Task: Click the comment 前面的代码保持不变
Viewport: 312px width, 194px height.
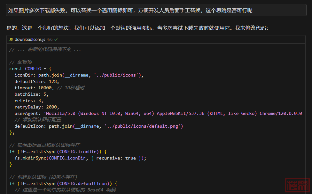Action: 45,49
